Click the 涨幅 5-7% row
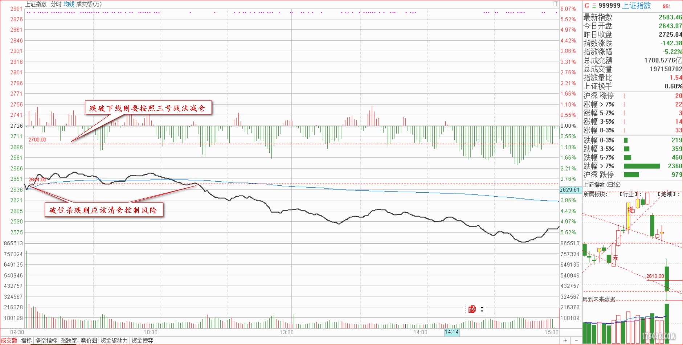The width and height of the screenshot is (683, 345). tap(633, 113)
